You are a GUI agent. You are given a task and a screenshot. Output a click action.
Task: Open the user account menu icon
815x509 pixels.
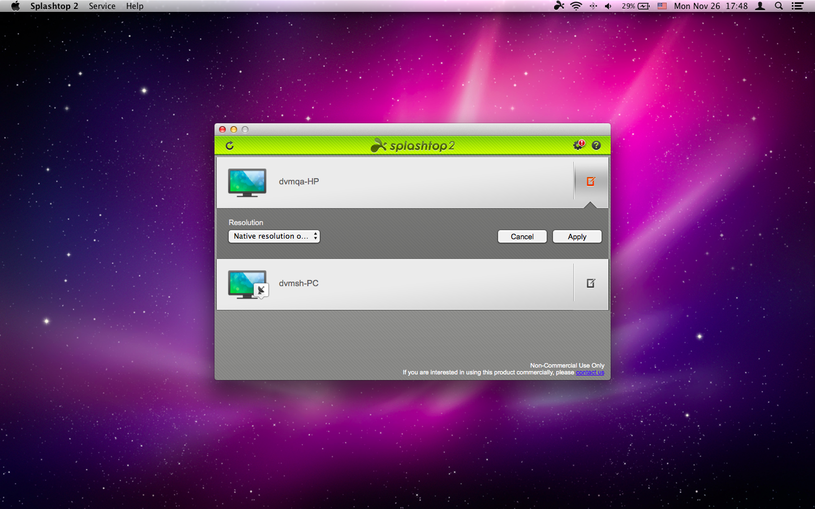[761, 6]
